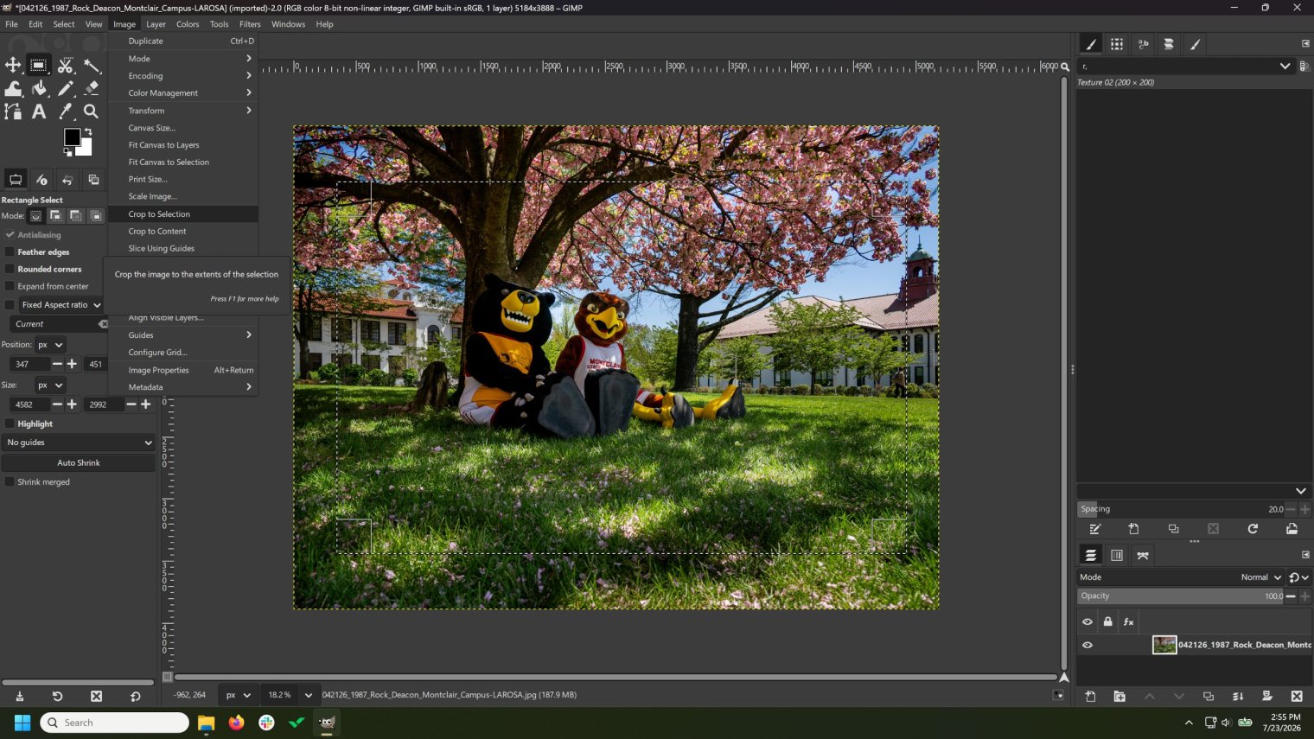Select the Text tool
Image resolution: width=1314 pixels, height=739 pixels.
(39, 111)
